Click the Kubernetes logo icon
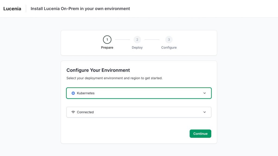 coord(73,93)
